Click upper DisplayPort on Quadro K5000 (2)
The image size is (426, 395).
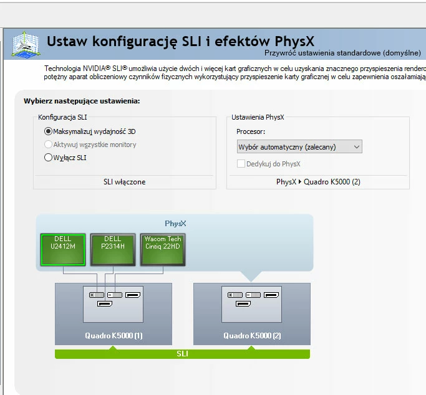271,295
